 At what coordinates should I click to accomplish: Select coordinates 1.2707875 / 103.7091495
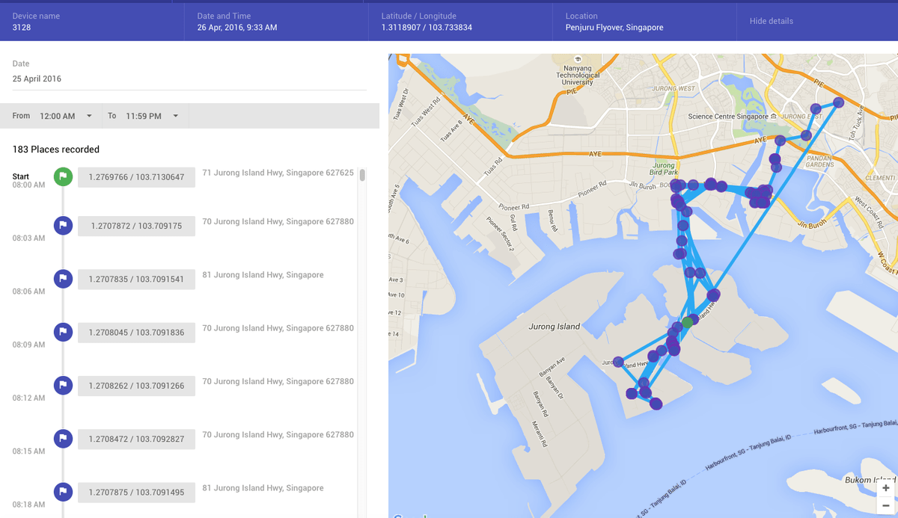pos(136,493)
